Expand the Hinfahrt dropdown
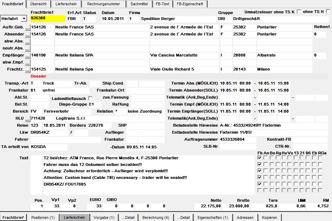The width and height of the screenshot is (332, 221). pos(24,19)
